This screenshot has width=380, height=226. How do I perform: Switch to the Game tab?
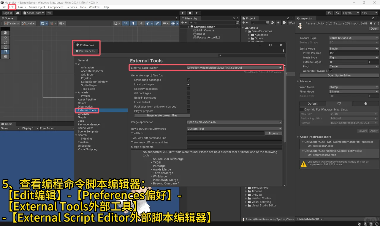click(x=7, y=124)
